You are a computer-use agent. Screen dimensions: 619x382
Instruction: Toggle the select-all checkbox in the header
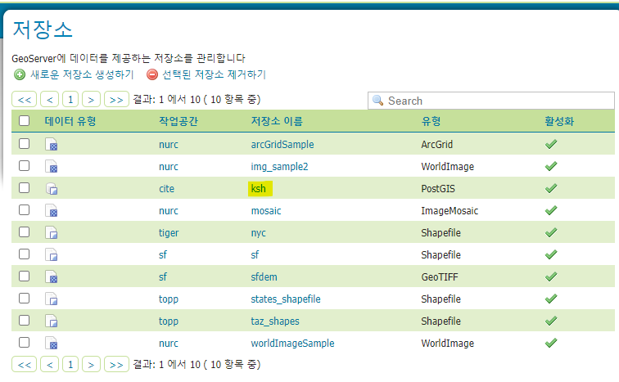click(x=24, y=120)
